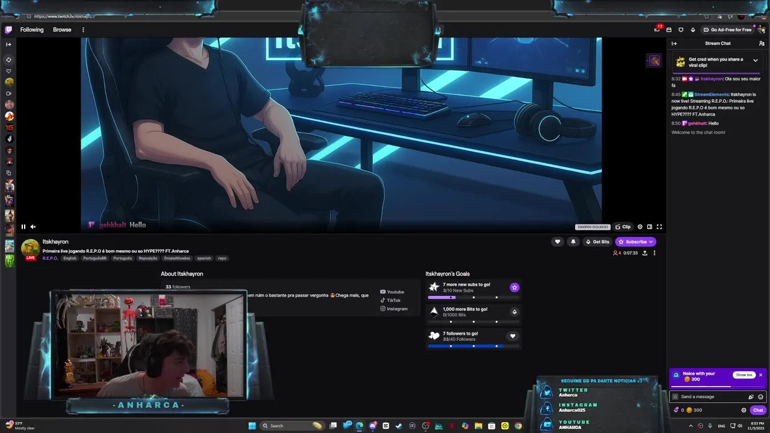770x433 pixels.
Task: Select the English tag
Action: 70,259
